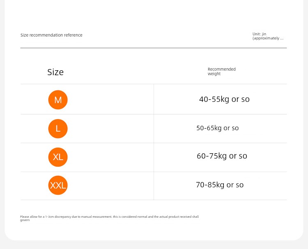Select the orange XL size badge
308x249 pixels.
(58, 157)
